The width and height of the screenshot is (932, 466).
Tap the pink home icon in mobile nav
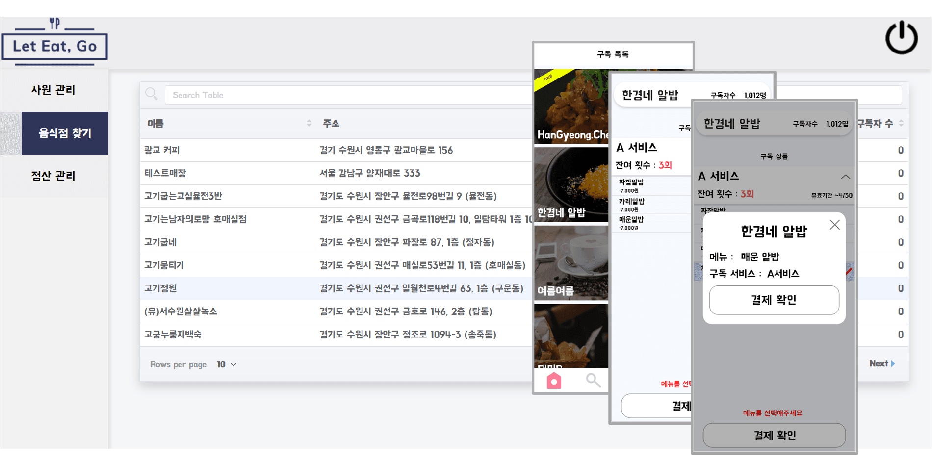tap(554, 381)
